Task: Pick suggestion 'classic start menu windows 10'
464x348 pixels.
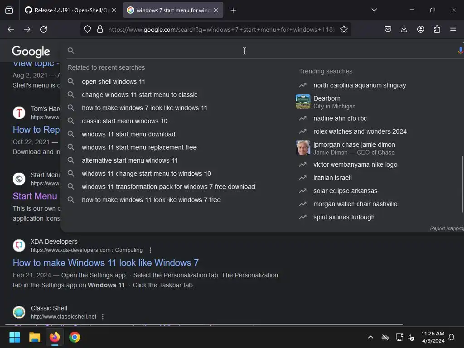Action: coord(125,121)
